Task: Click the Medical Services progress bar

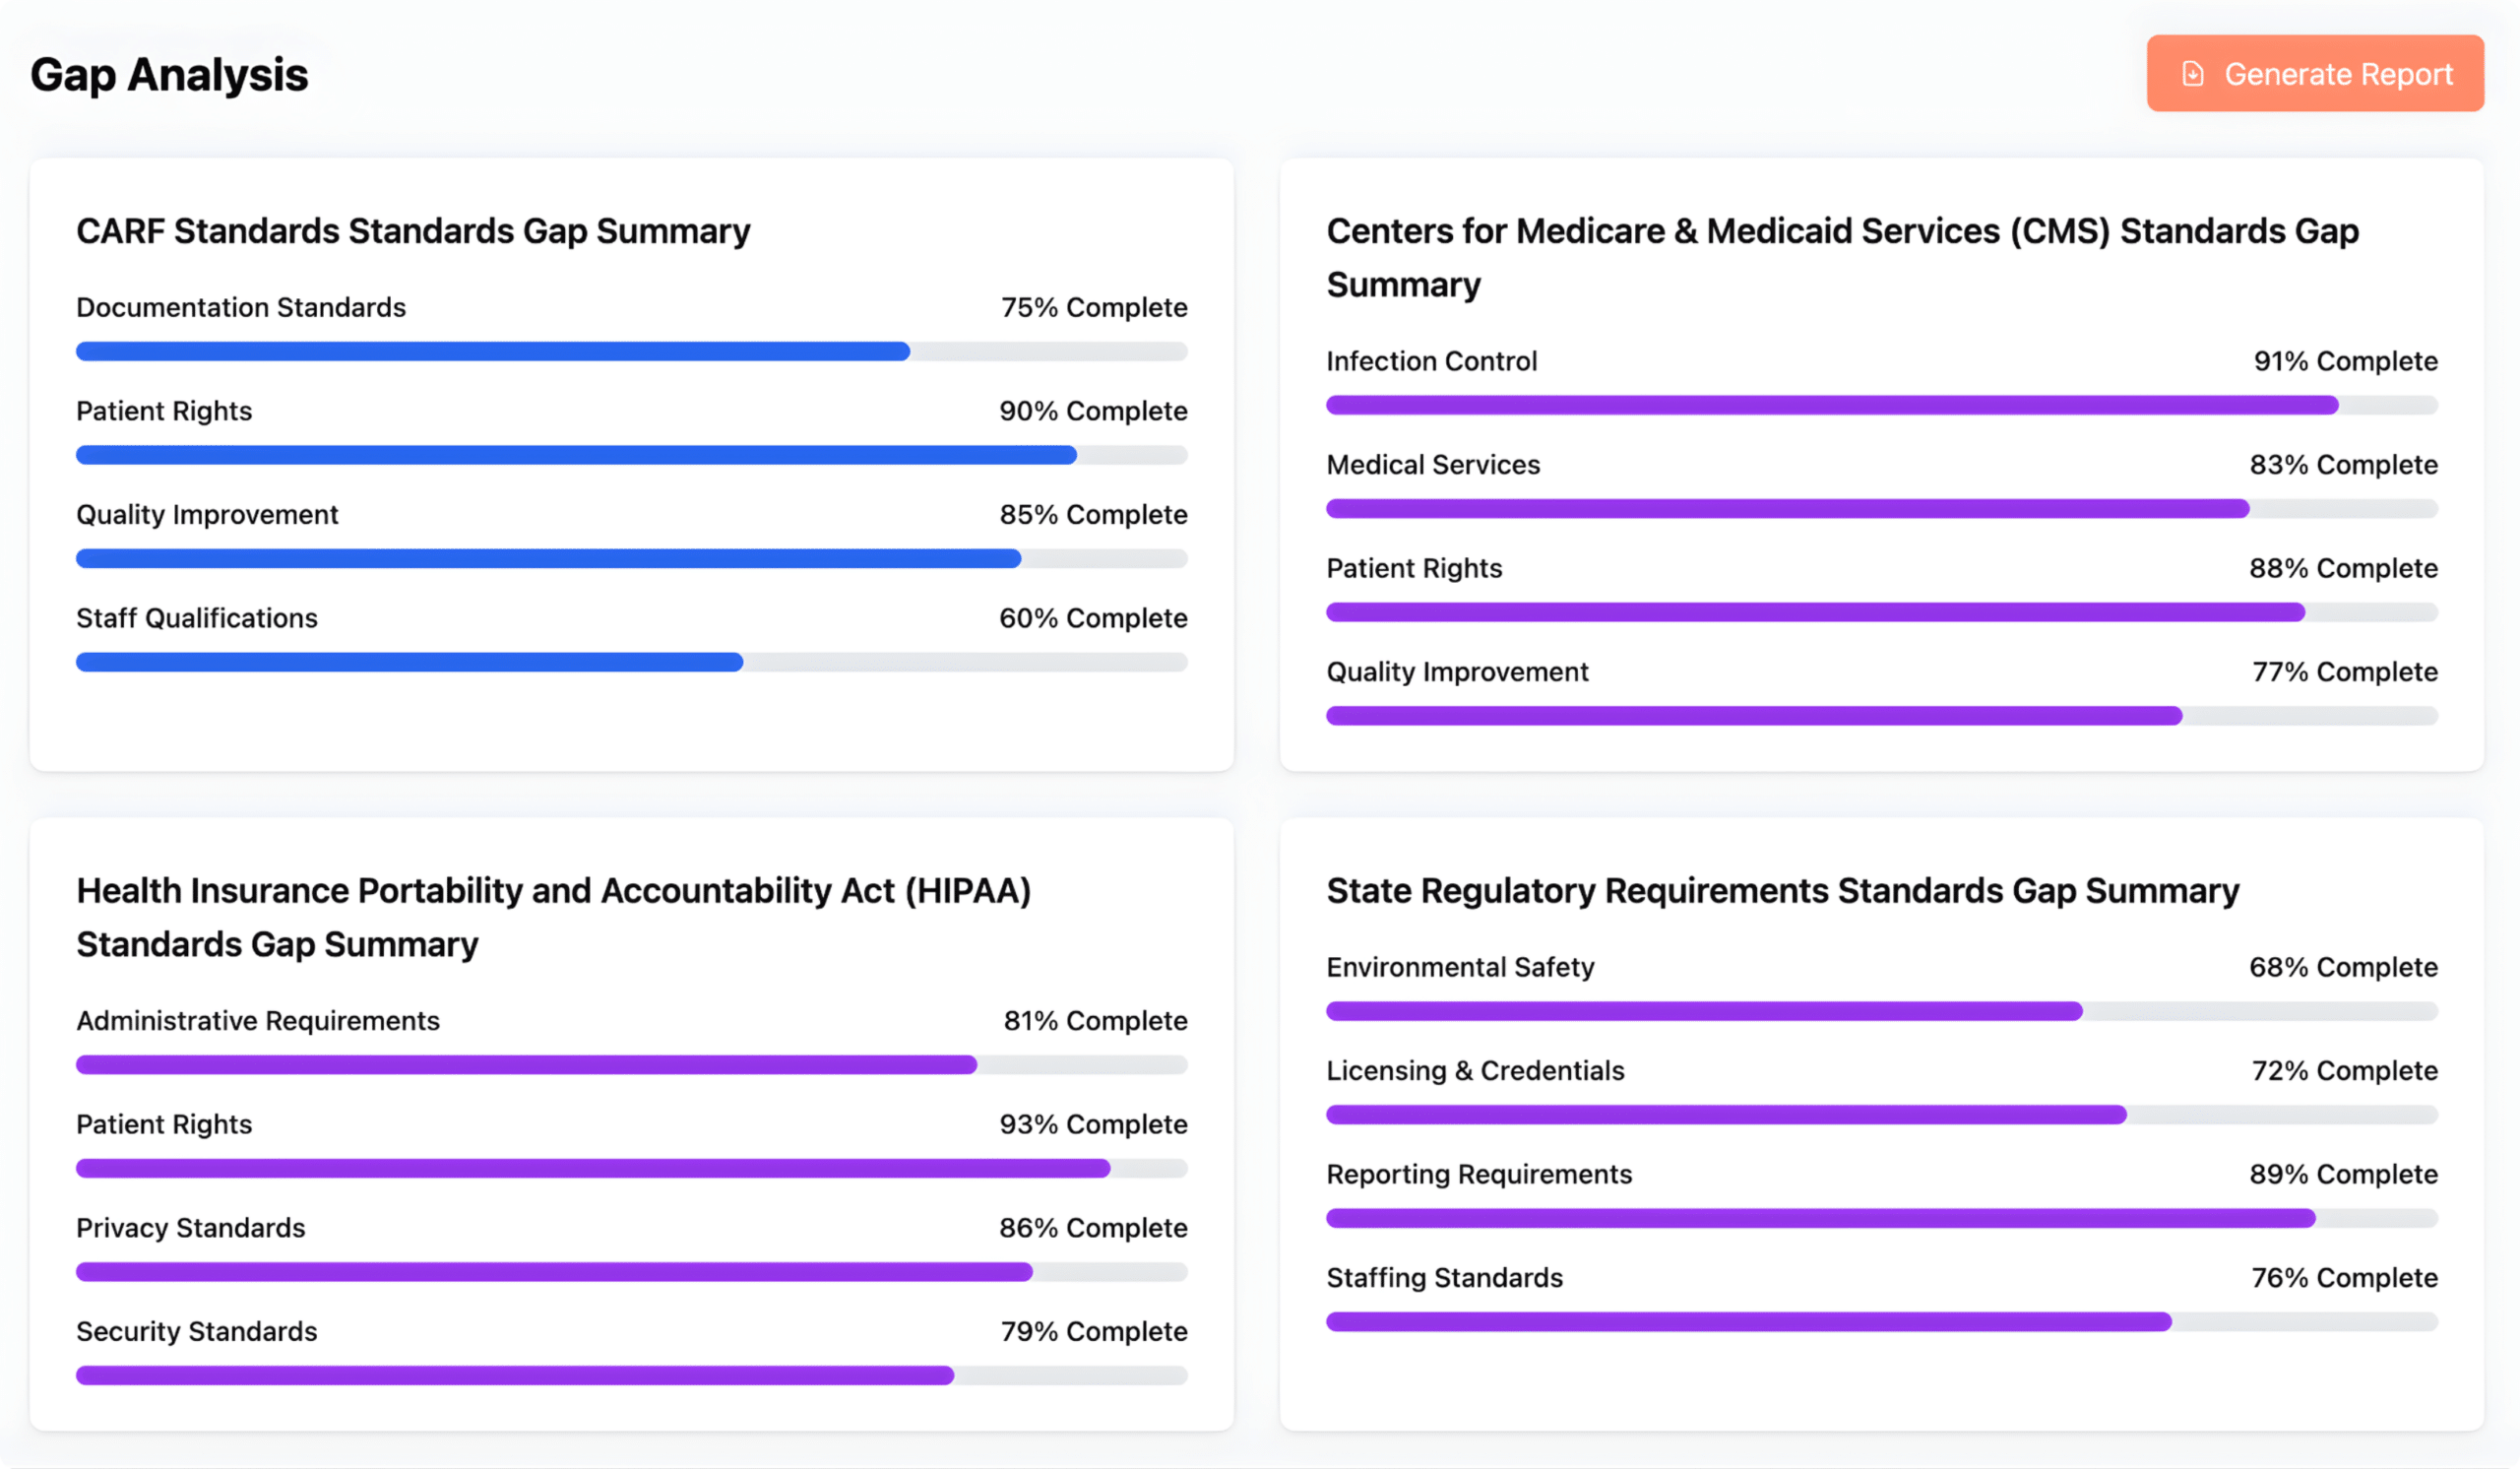Action: [x=1882, y=509]
